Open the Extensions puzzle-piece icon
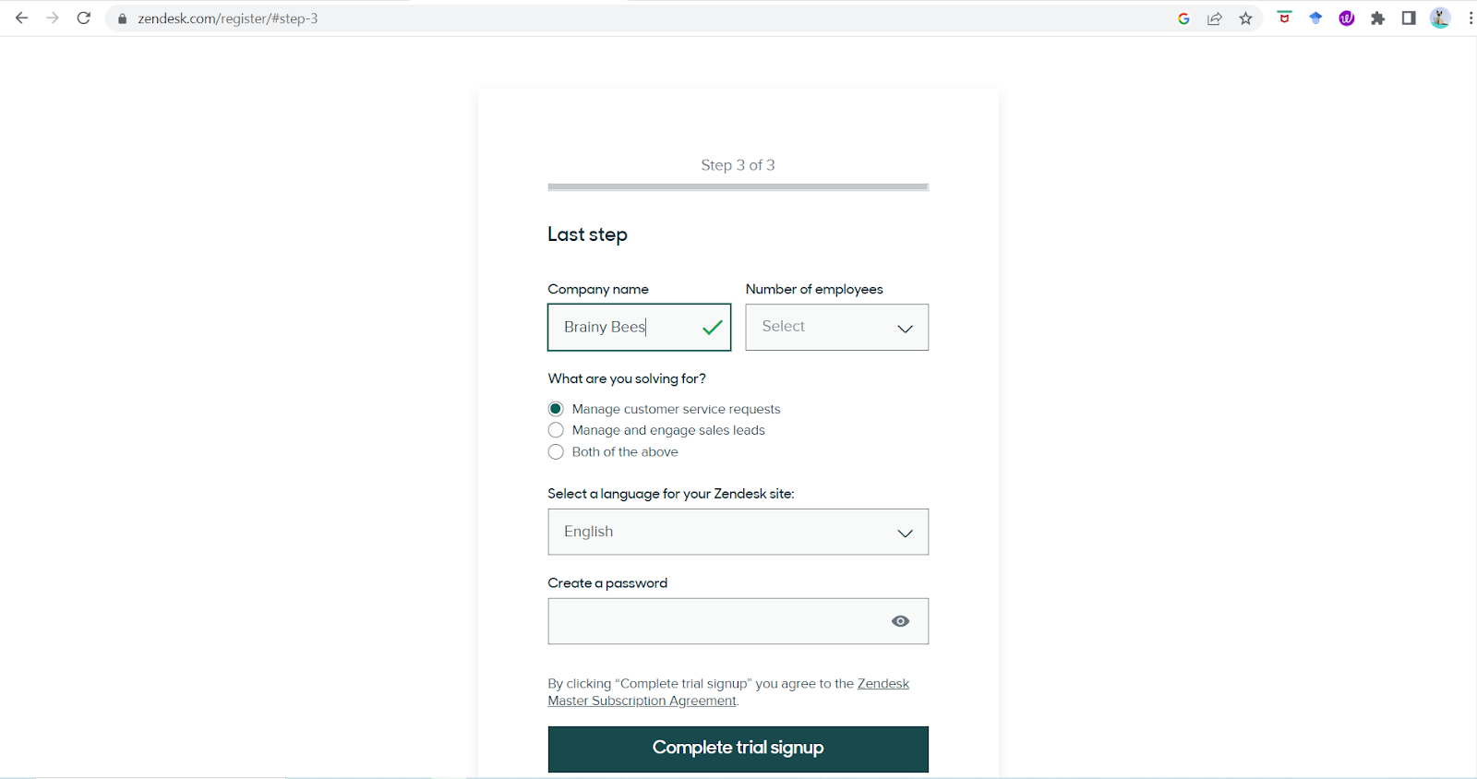 [x=1377, y=18]
